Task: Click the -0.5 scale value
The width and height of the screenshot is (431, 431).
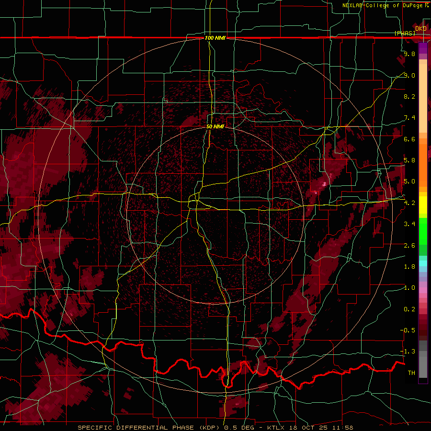Action: [408, 330]
